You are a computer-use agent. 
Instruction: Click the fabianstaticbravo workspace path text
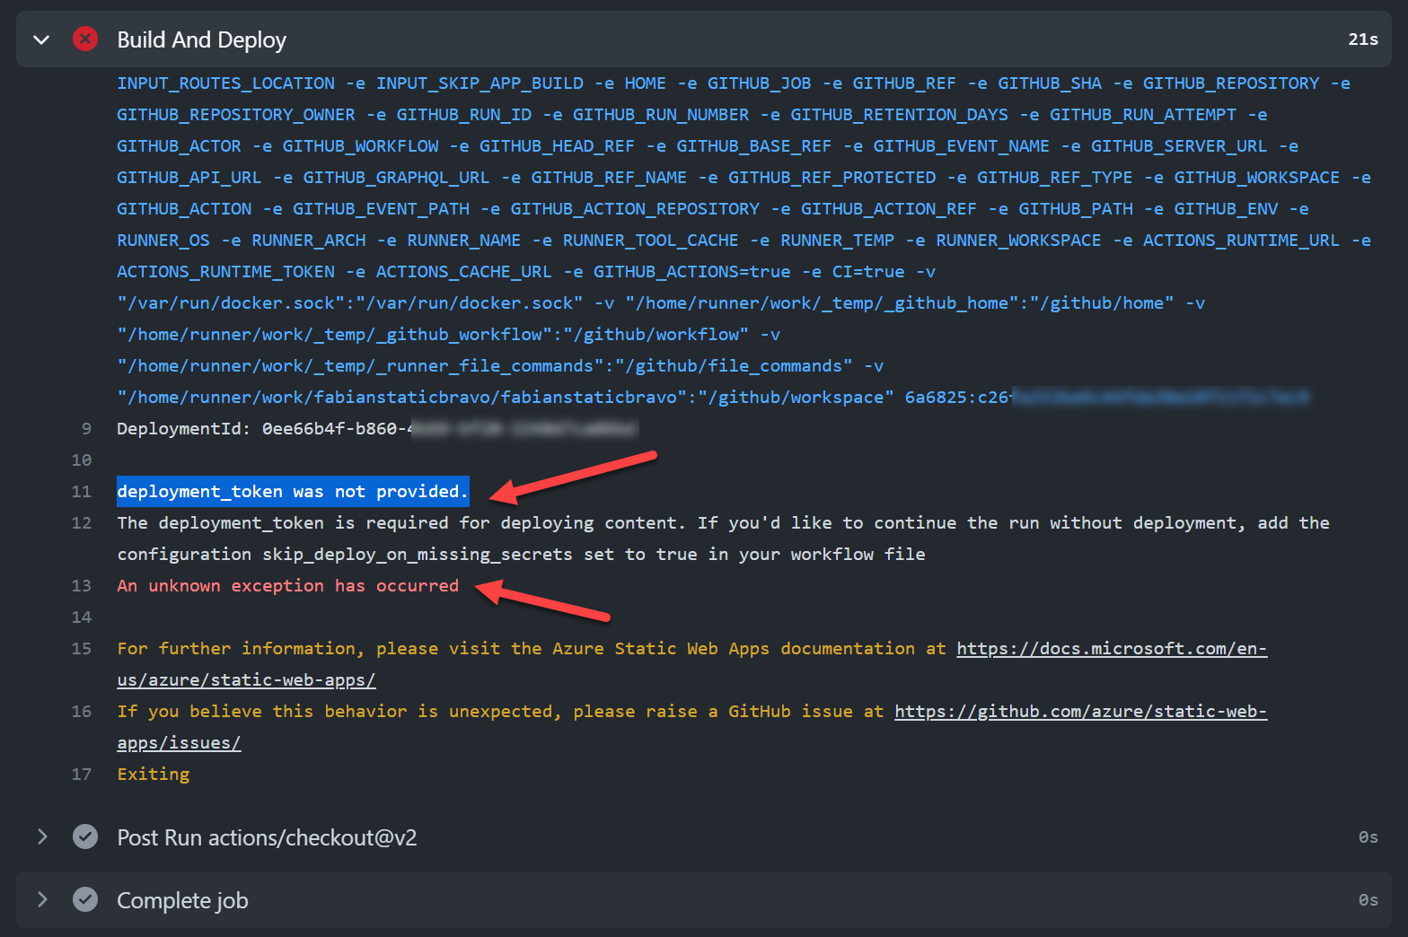[506, 398]
